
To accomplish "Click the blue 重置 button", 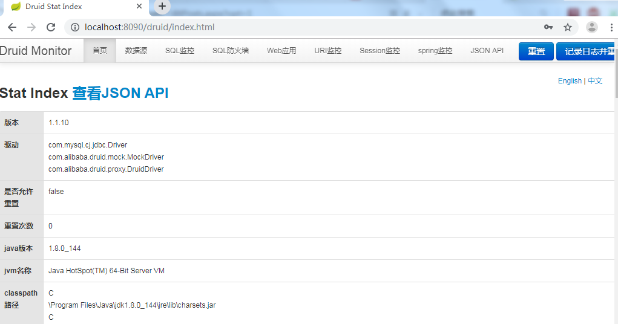I will click(x=536, y=51).
